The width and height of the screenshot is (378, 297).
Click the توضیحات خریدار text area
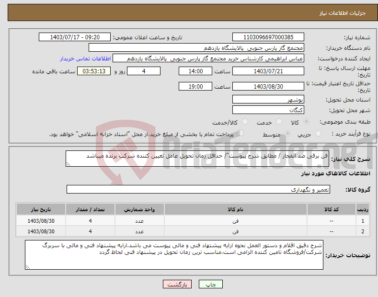[174, 255]
